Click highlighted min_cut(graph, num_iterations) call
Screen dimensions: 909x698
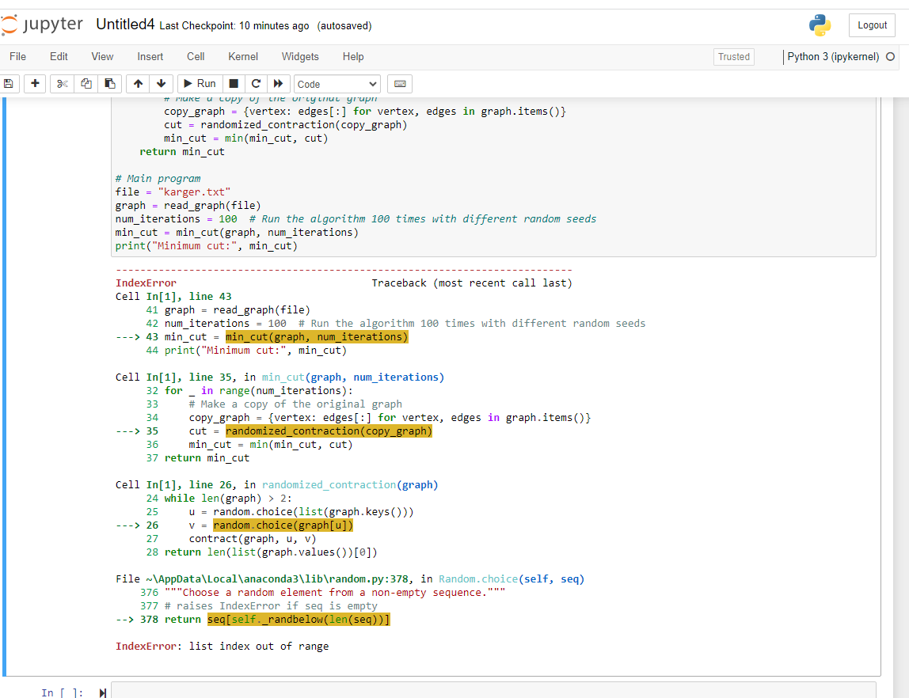[317, 336]
